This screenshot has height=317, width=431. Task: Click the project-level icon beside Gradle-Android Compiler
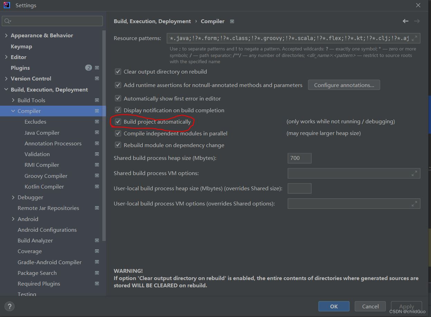97,262
